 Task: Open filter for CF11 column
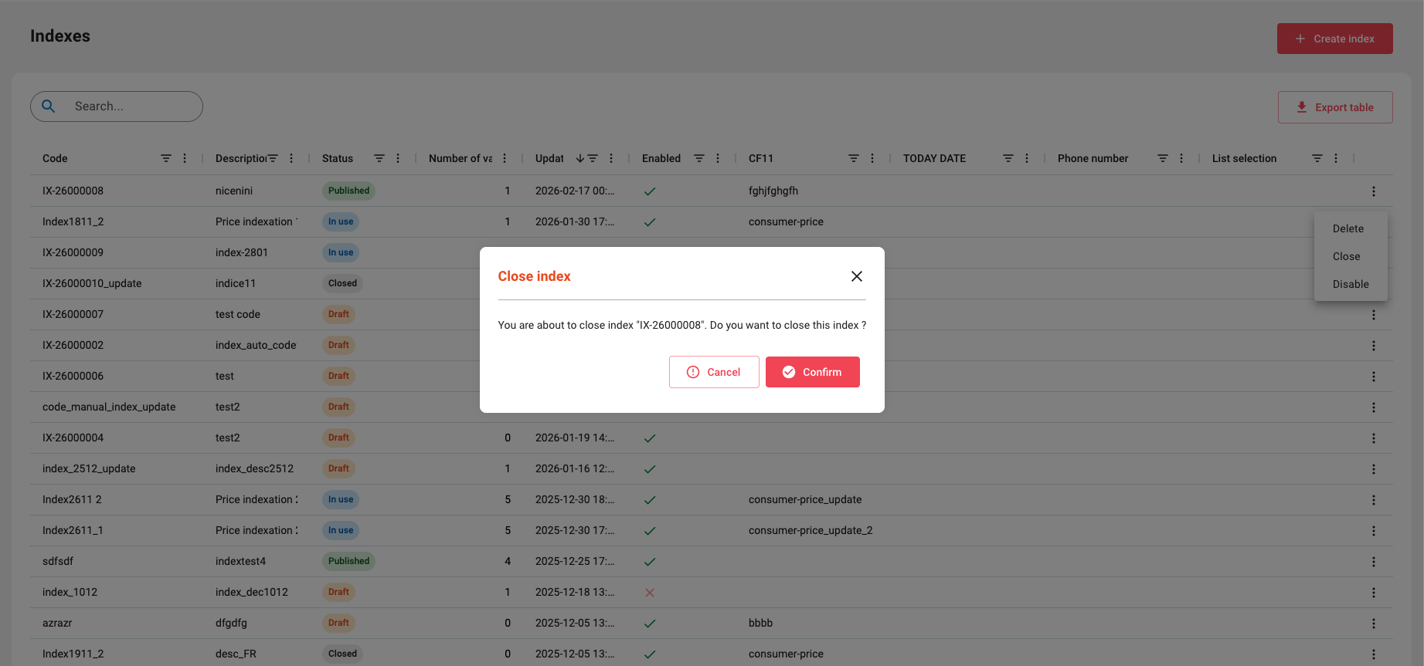[853, 158]
